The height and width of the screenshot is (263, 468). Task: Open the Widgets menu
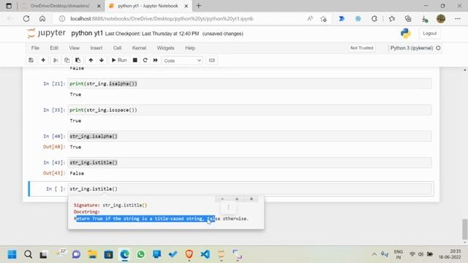pos(165,48)
